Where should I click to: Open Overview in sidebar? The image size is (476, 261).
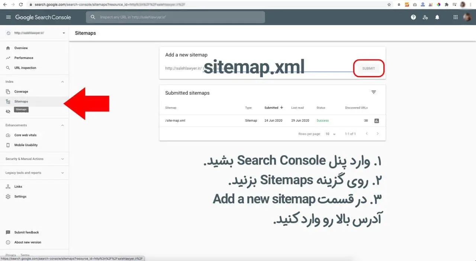(34, 48)
